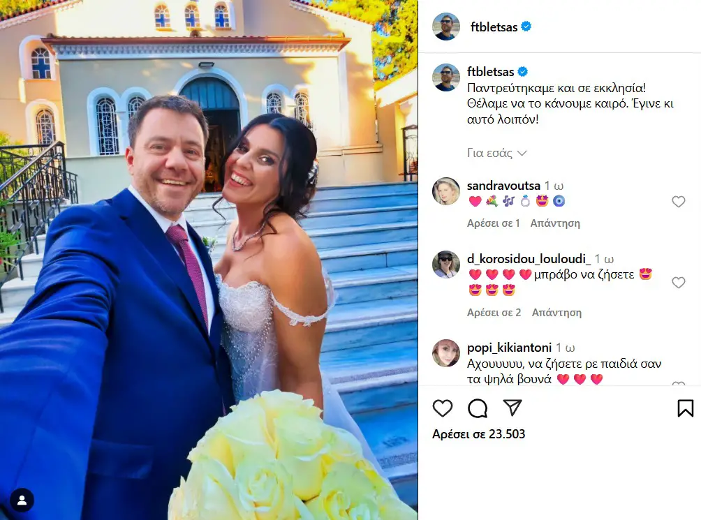
Task: Save the post with the bookmark icon
Action: 686,408
